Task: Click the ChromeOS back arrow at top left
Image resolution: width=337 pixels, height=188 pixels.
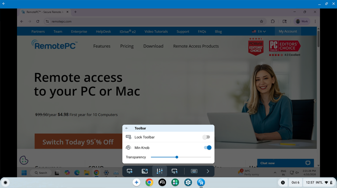Action: [4, 4]
